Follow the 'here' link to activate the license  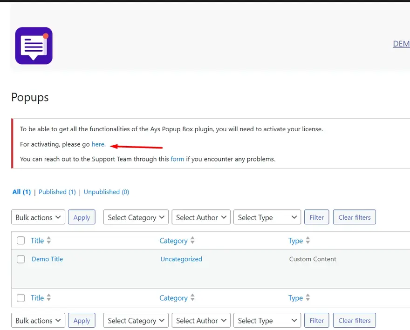(x=98, y=144)
